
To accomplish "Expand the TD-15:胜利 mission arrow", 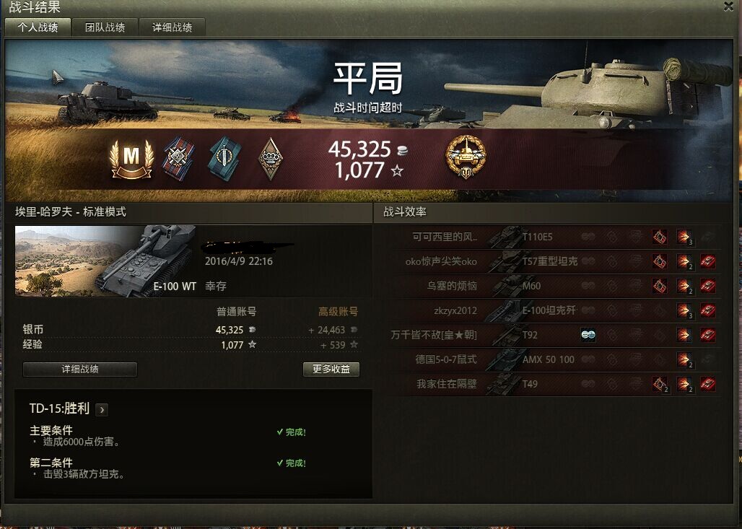I will pos(102,410).
